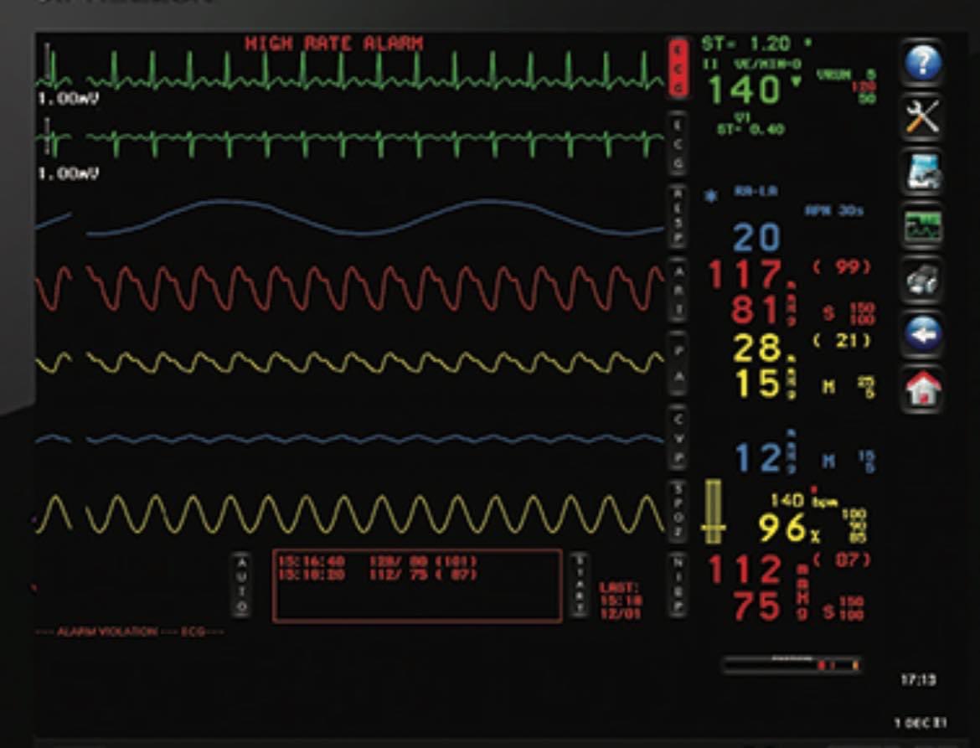Select the red arterial pressure waveform
This screenshot has height=748, width=980.
[350, 288]
